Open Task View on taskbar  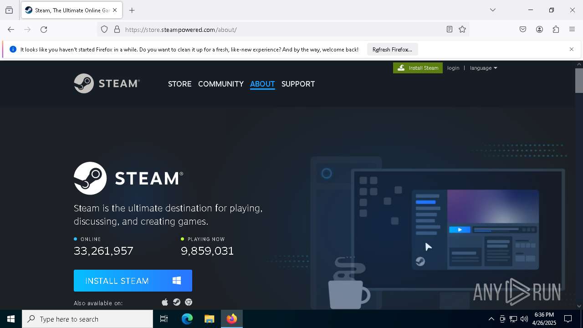pos(164,319)
